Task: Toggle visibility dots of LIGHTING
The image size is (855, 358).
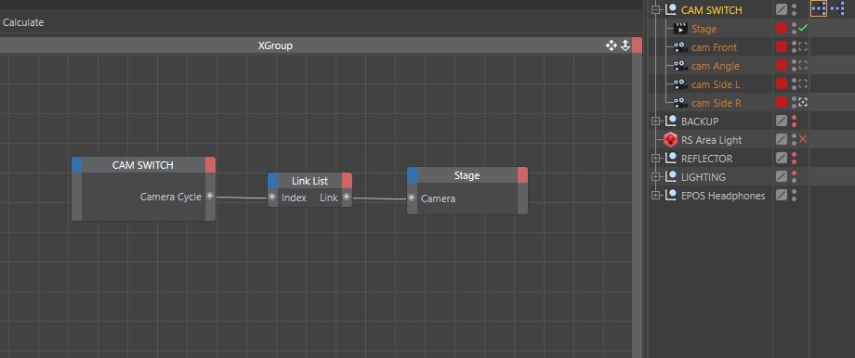Action: [794, 176]
